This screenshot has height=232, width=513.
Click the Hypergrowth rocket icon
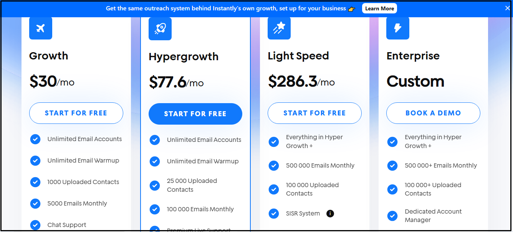[x=160, y=29]
